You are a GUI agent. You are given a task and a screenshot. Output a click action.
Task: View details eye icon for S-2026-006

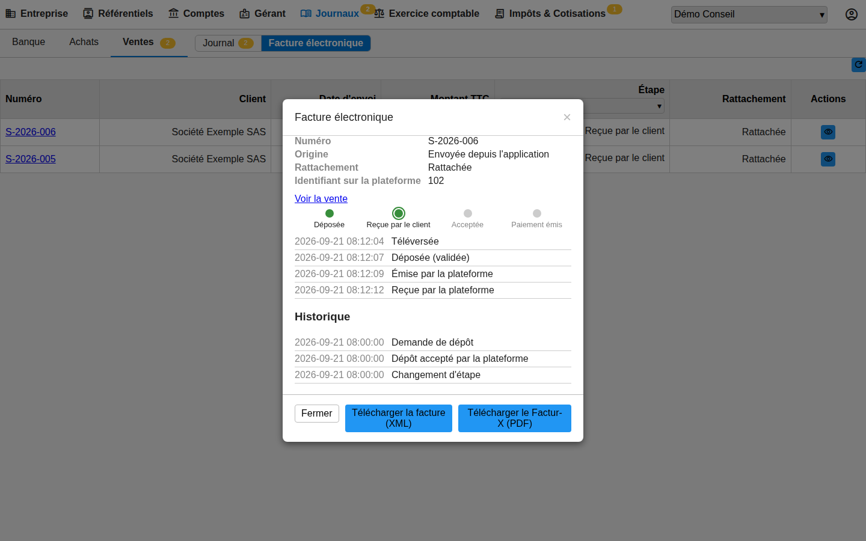tap(828, 132)
